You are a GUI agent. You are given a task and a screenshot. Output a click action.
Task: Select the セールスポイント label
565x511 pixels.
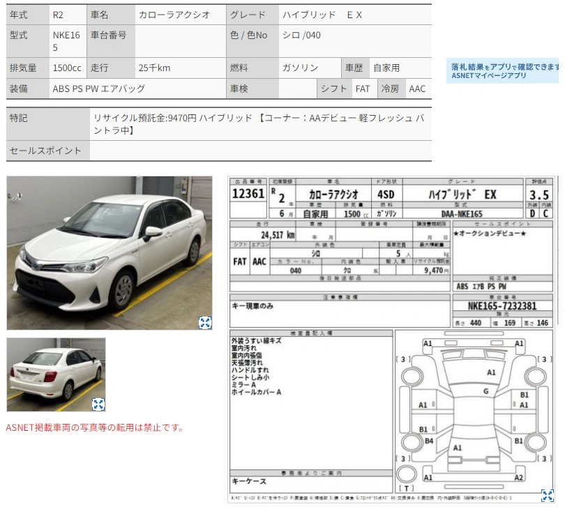point(45,151)
